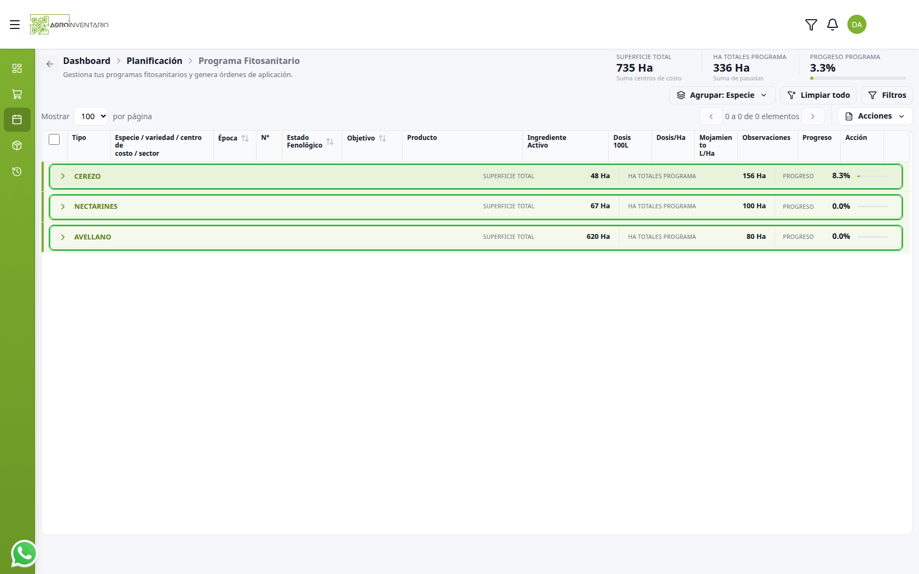919x574 pixels.
Task: Navigate to Planificación breadcrumb
Action: coord(154,61)
